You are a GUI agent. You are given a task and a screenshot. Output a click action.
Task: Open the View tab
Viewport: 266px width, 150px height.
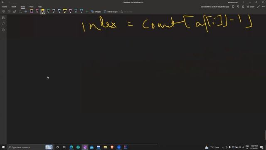pyautogui.click(x=32, y=7)
